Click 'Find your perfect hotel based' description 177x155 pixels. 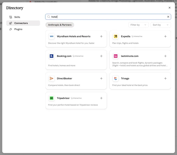pyautogui.click(x=73, y=105)
